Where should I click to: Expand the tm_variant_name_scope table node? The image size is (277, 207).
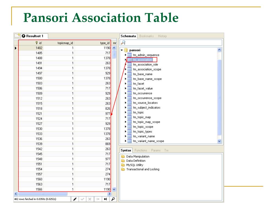[x=126, y=141]
